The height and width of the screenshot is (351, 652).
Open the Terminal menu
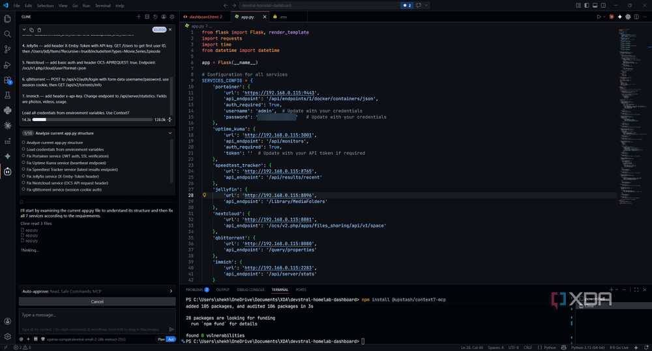103,6
